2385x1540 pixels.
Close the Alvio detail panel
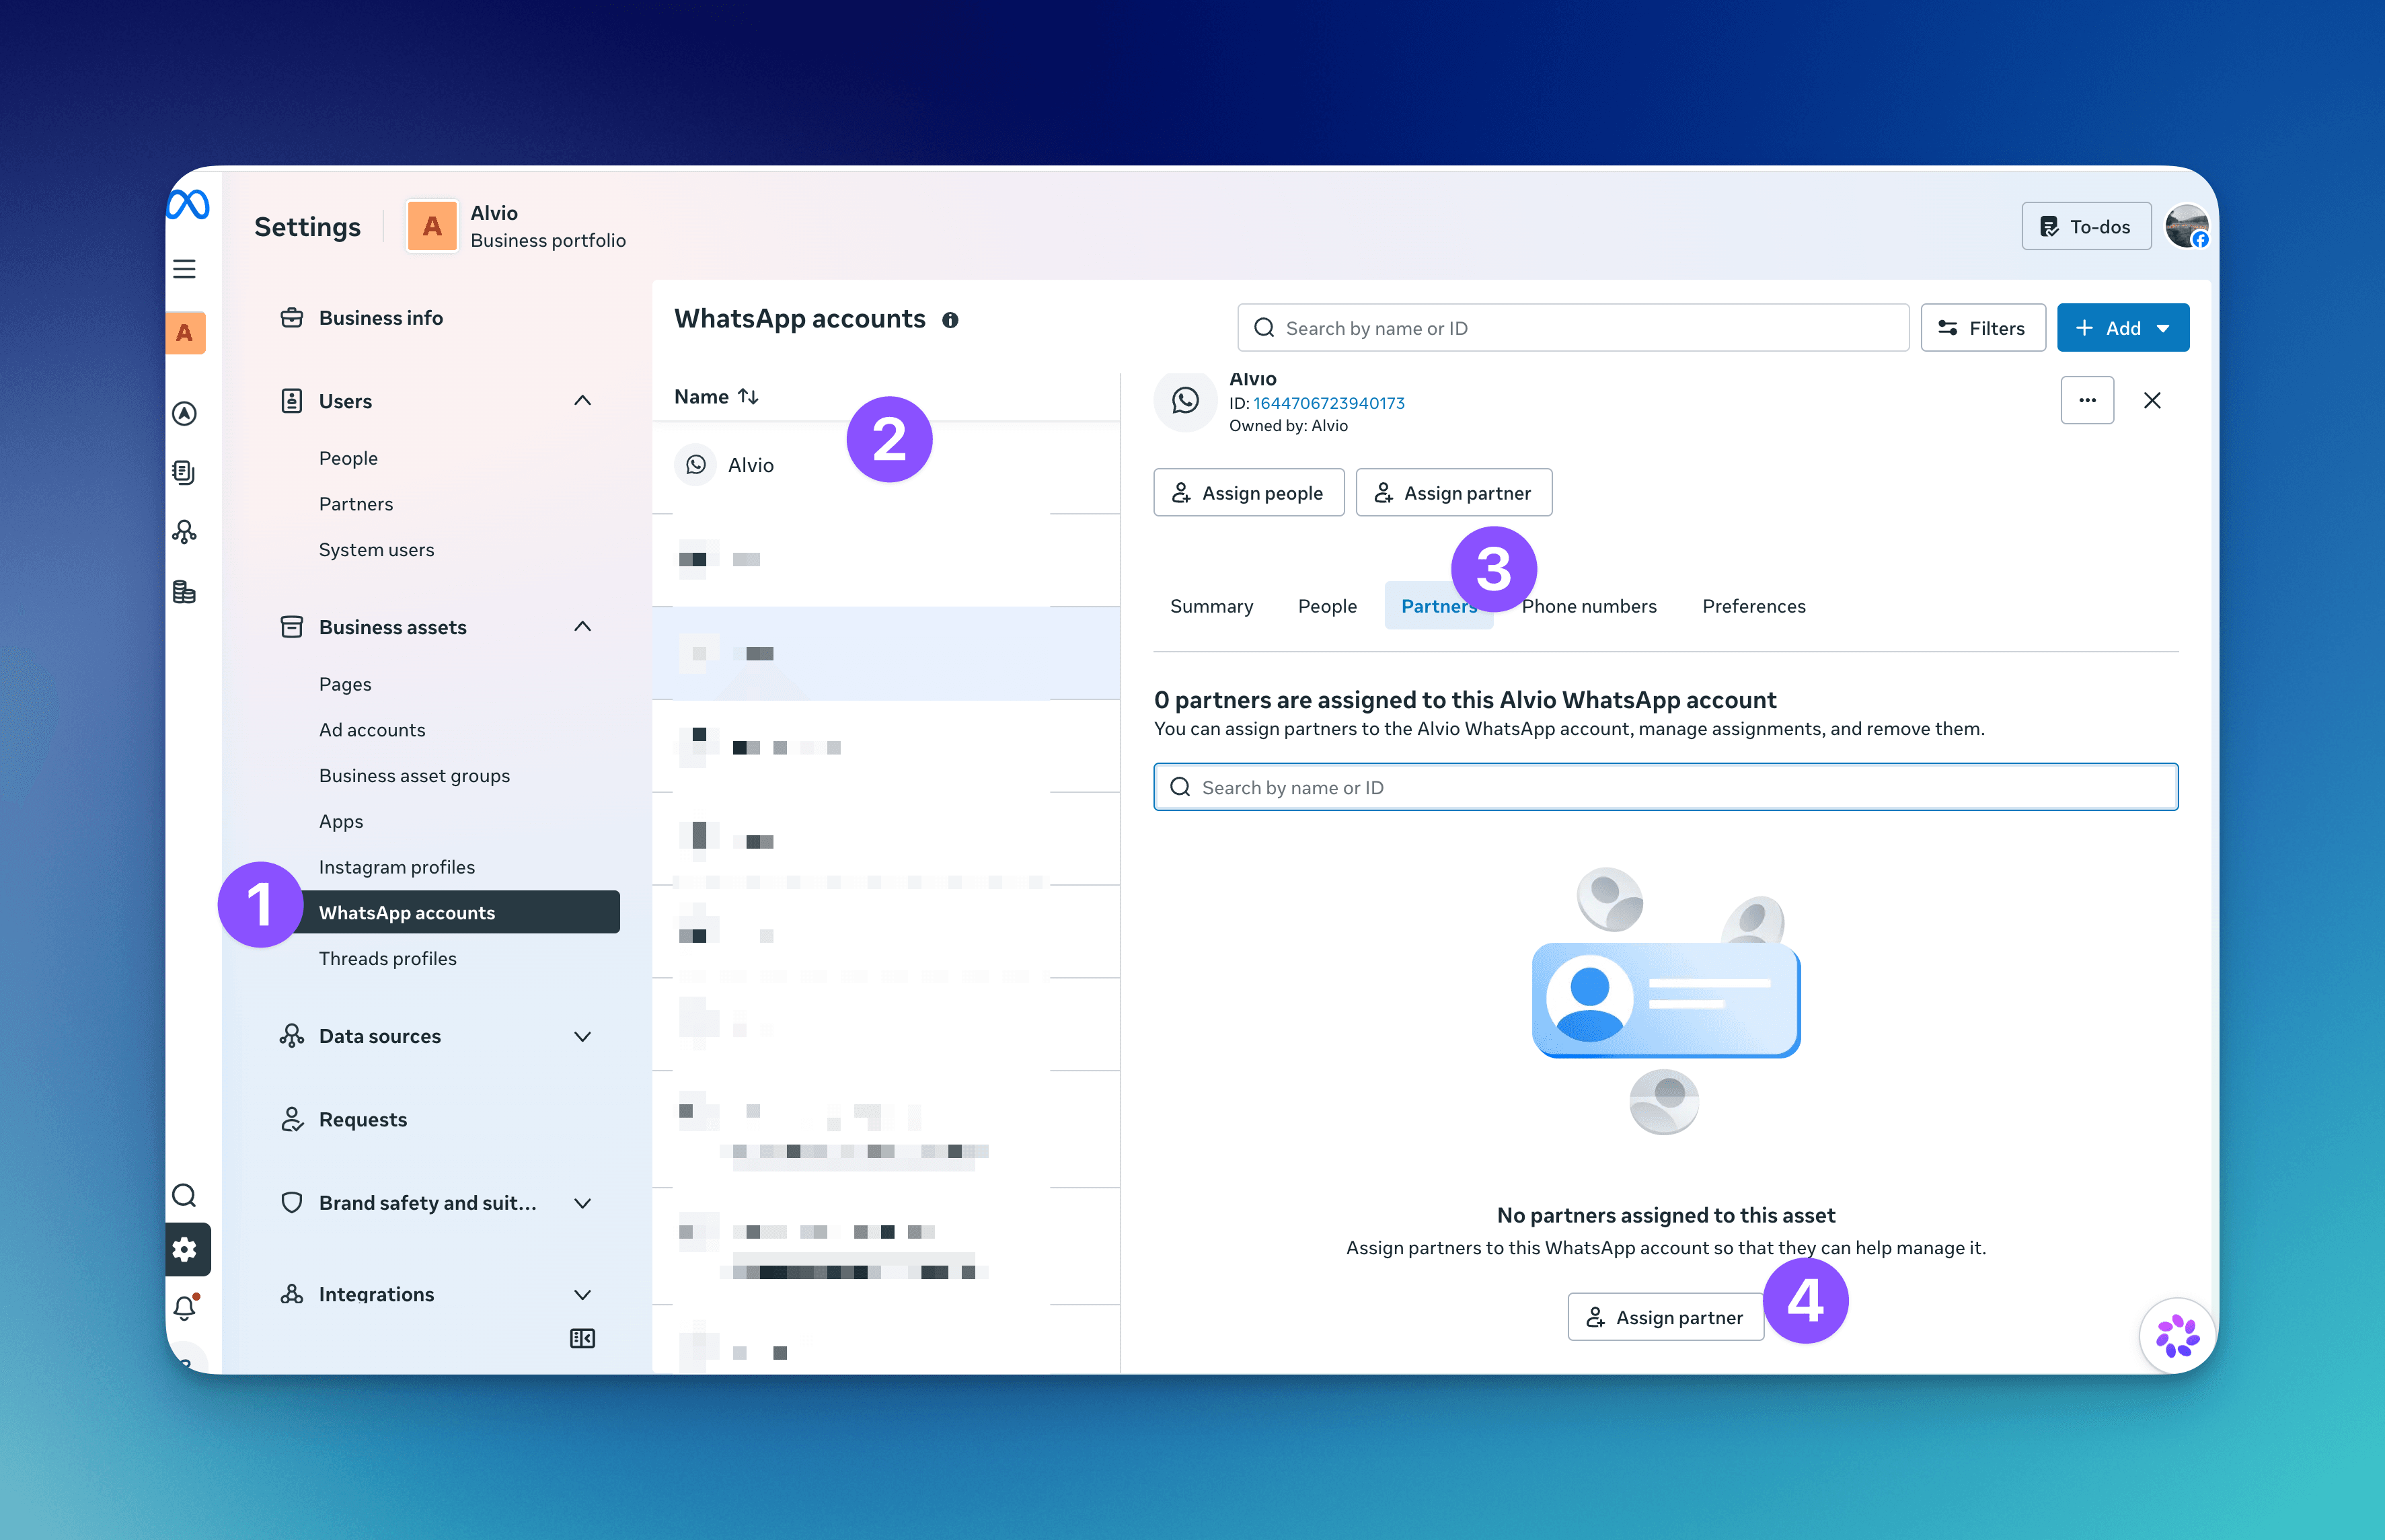click(2152, 400)
